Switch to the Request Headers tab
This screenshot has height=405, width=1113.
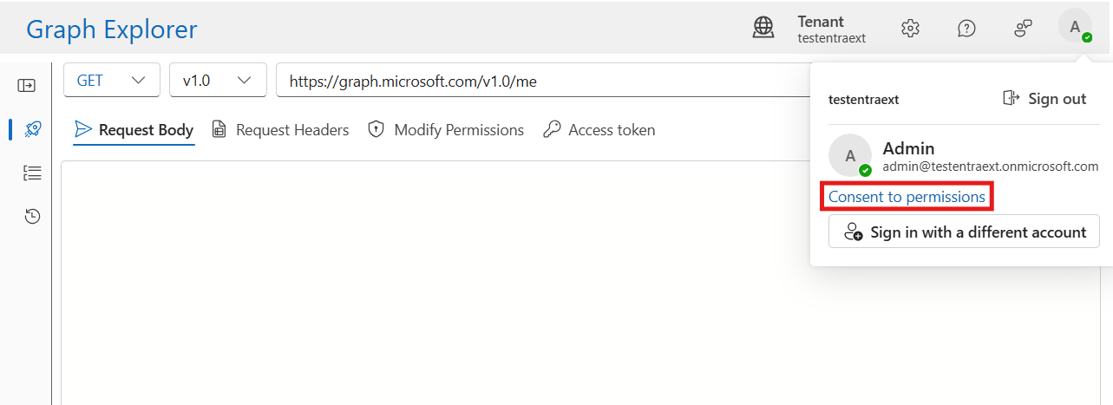[280, 130]
